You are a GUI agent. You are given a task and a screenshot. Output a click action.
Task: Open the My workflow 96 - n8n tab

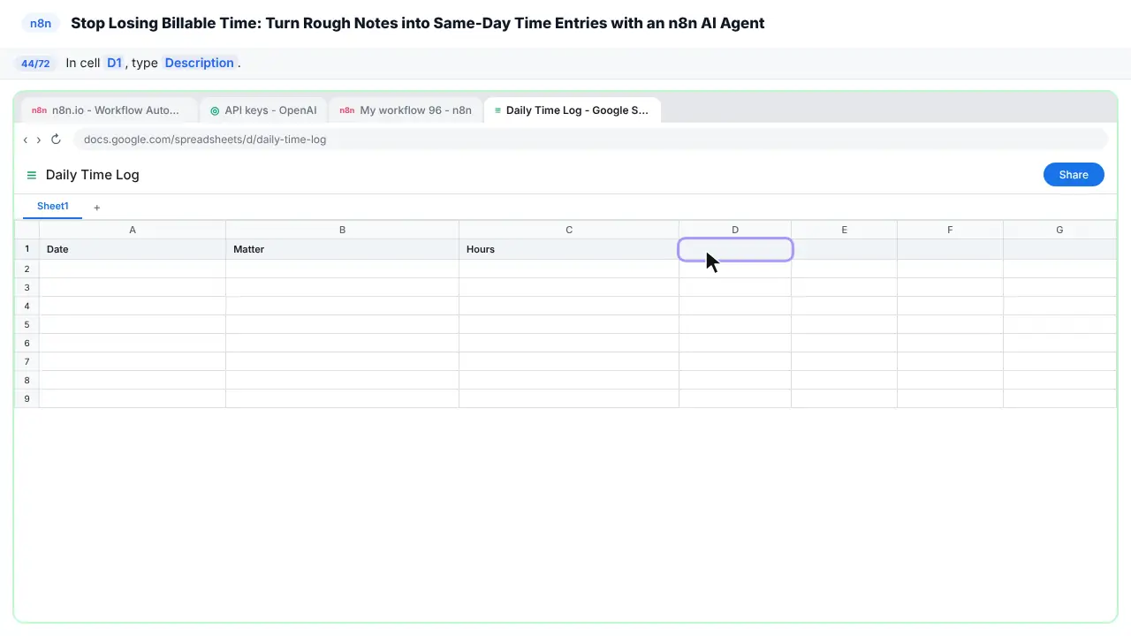[406, 110]
